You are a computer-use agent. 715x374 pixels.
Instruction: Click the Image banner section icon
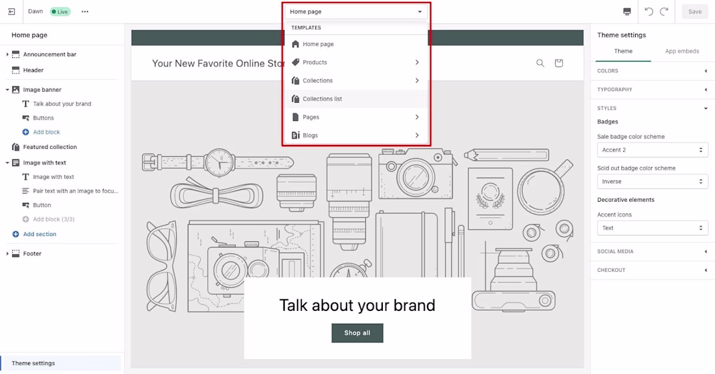coord(16,90)
